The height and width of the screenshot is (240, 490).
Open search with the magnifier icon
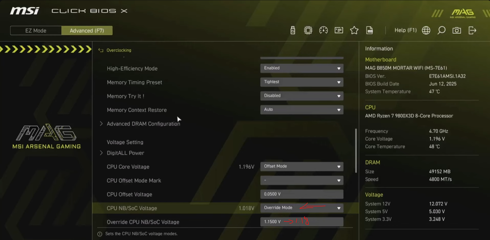[x=441, y=30]
